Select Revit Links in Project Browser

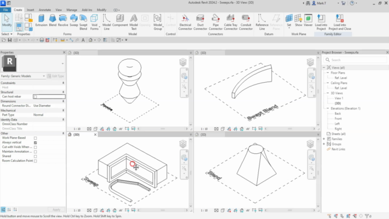338,149
